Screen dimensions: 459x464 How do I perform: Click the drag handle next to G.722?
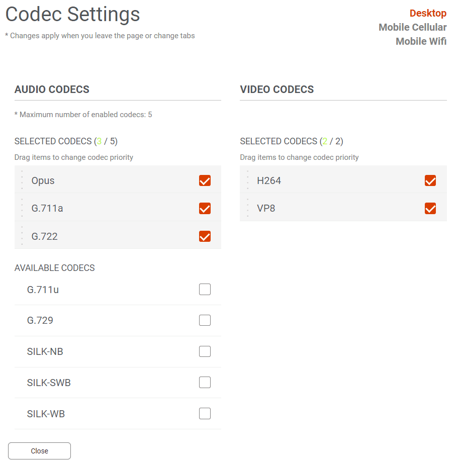tap(22, 236)
